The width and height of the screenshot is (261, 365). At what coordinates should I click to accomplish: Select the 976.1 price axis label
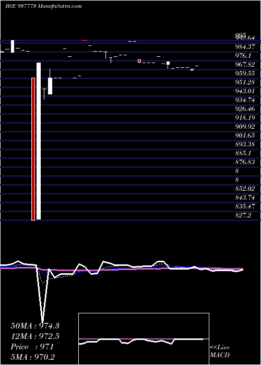(x=242, y=56)
